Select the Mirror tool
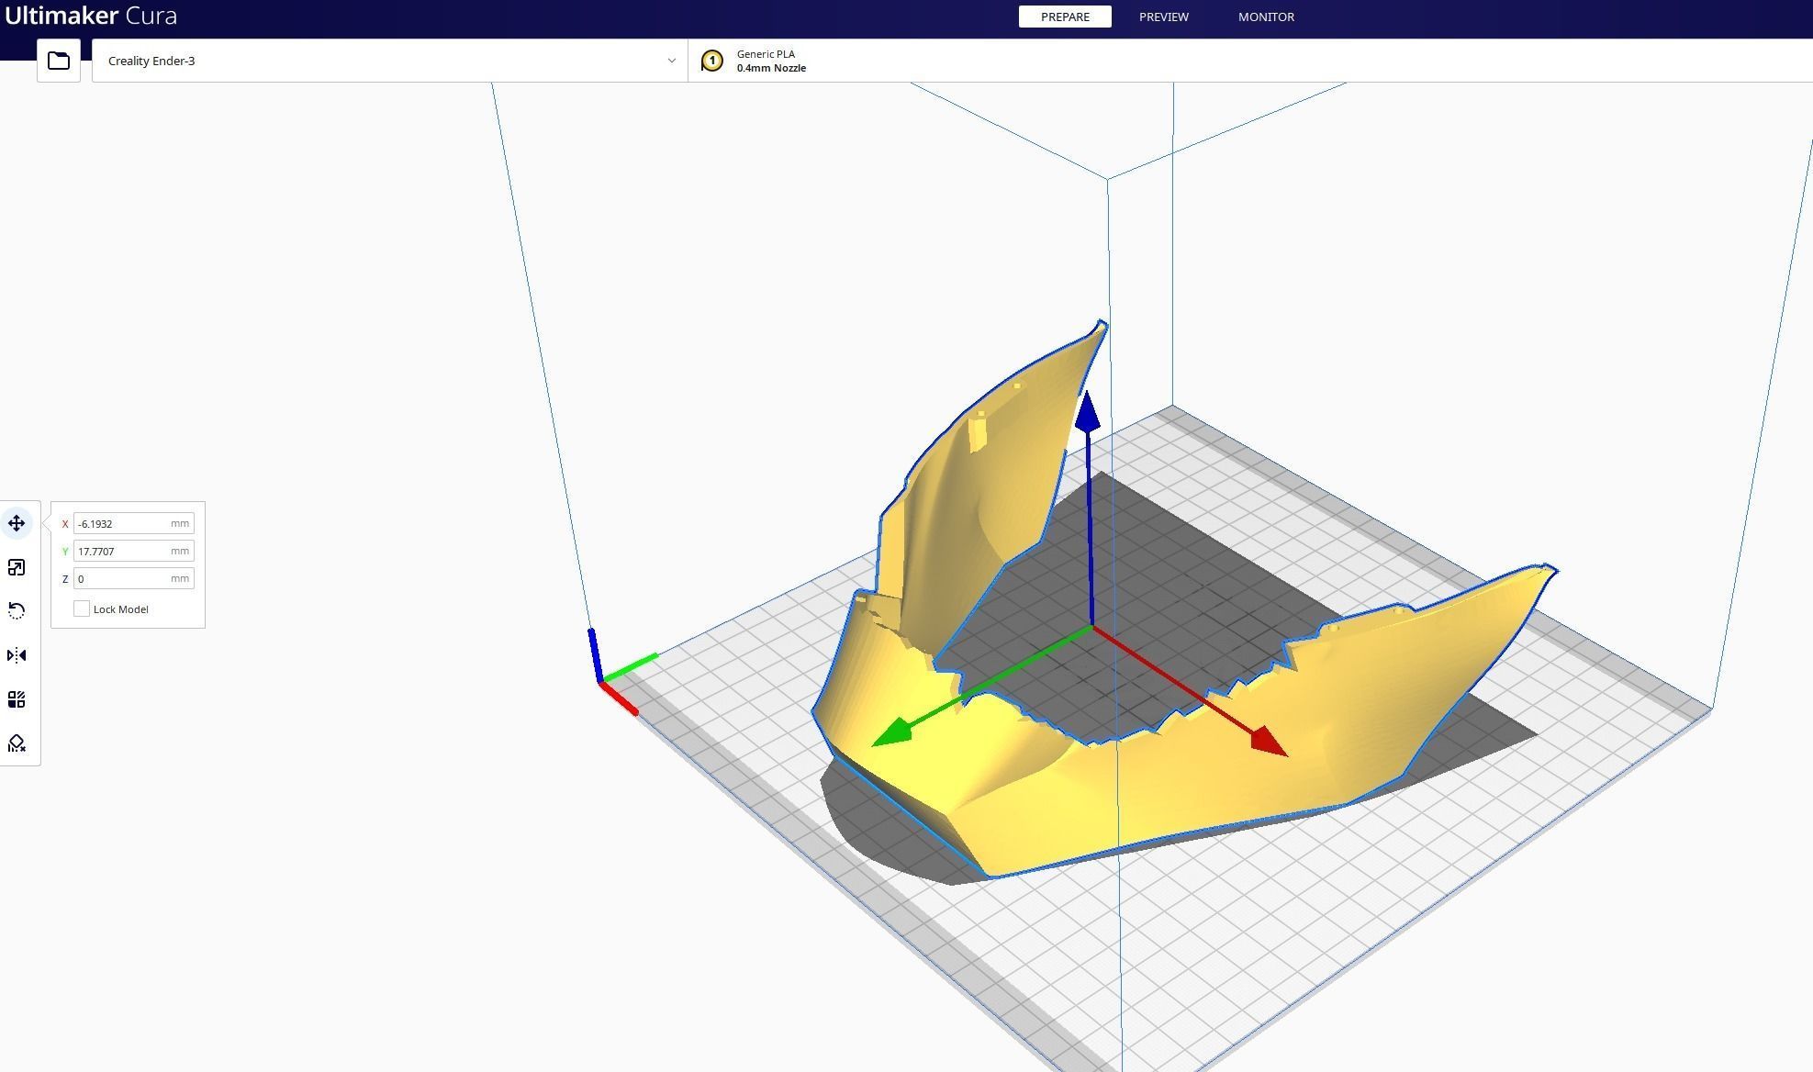Image resolution: width=1813 pixels, height=1072 pixels. pyautogui.click(x=17, y=655)
